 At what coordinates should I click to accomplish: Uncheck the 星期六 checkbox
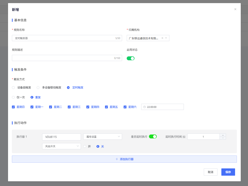[x=125, y=107]
